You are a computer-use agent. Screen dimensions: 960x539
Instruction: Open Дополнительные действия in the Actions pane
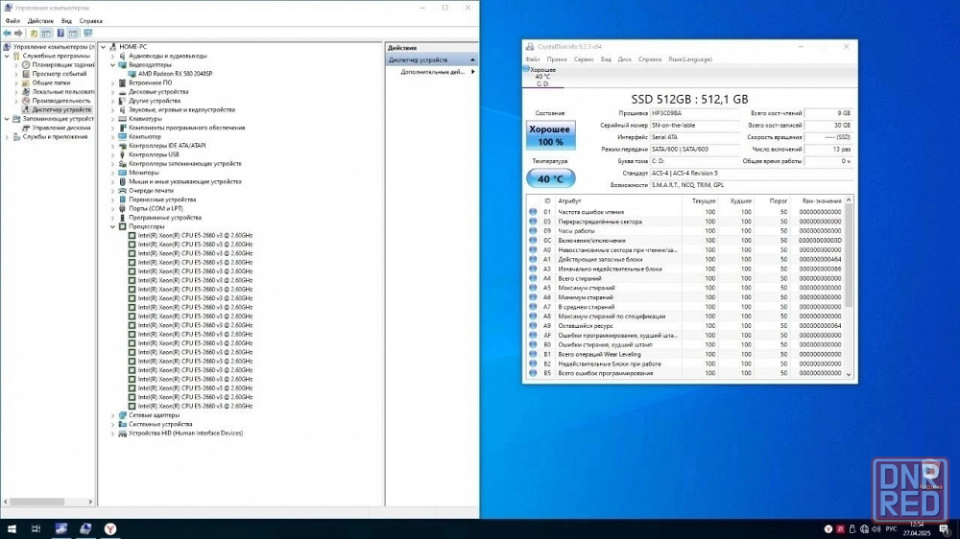pos(432,72)
